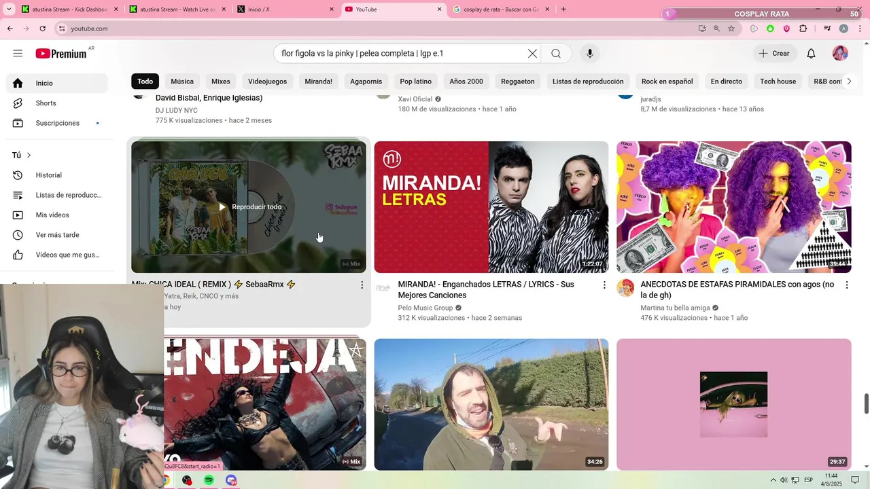
Task: Show more filter chips with right arrow
Action: point(848,81)
